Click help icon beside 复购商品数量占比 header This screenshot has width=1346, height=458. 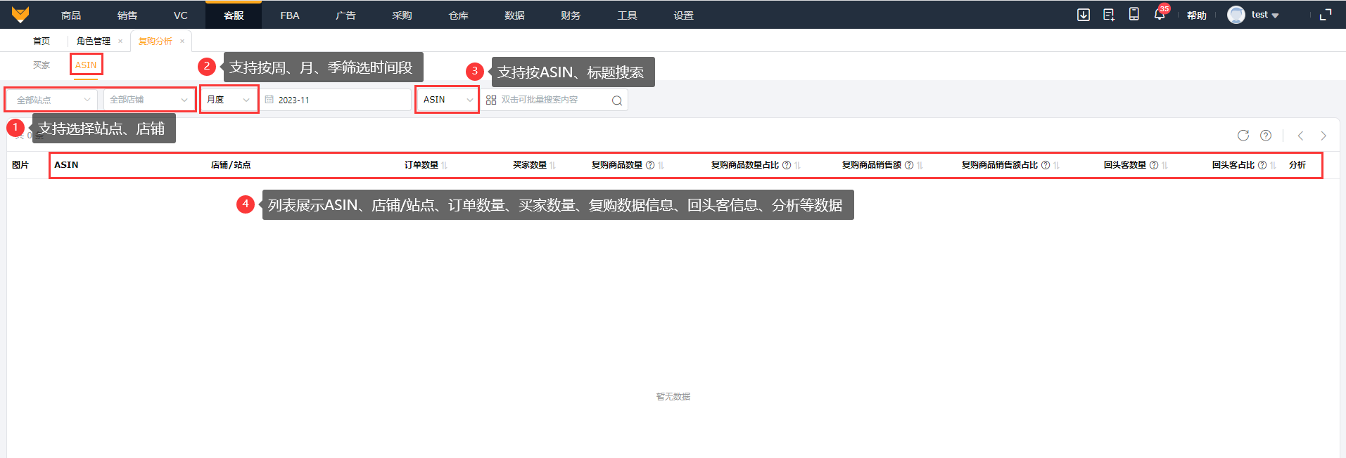point(787,165)
